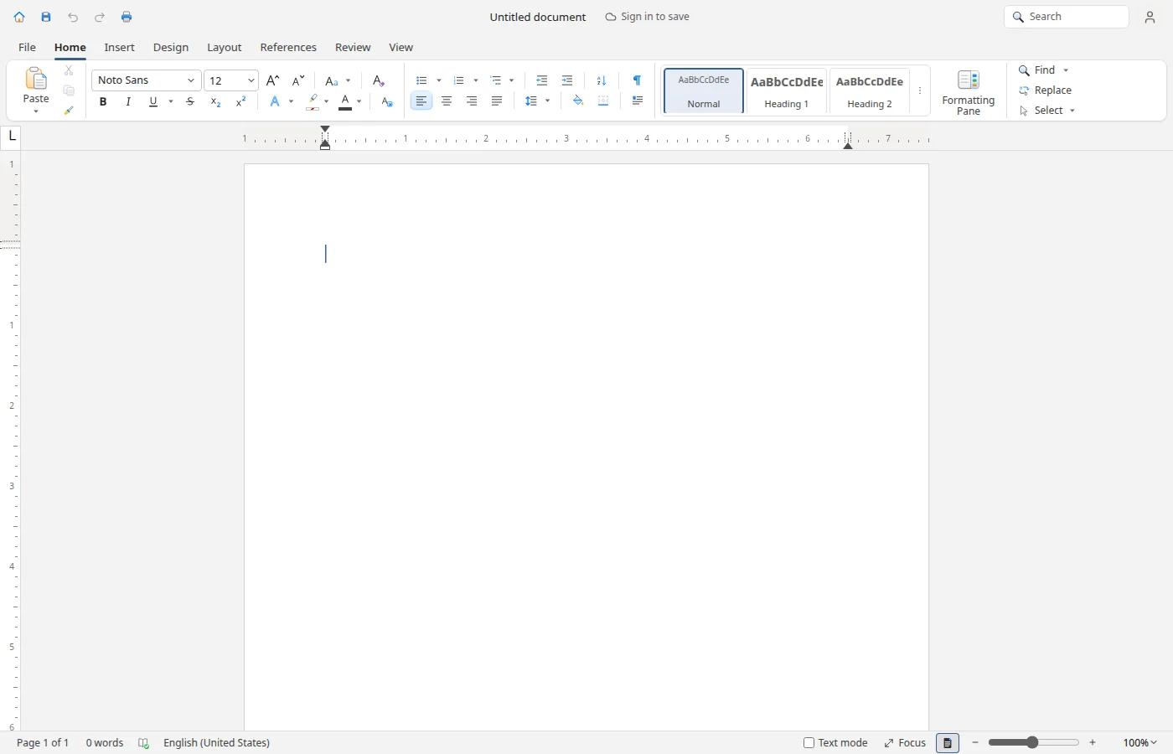The width and height of the screenshot is (1173, 754).
Task: Click the borders grid icon
Action: point(603,101)
